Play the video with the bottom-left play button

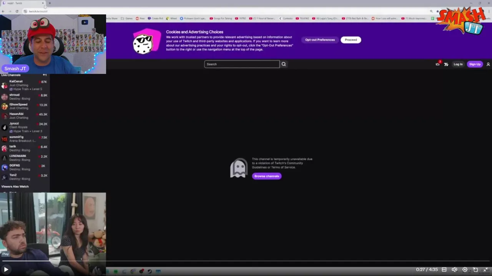click(x=6, y=269)
